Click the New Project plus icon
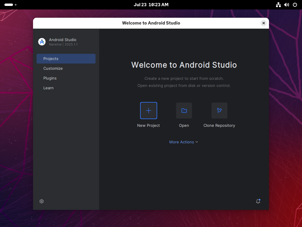 click(148, 110)
